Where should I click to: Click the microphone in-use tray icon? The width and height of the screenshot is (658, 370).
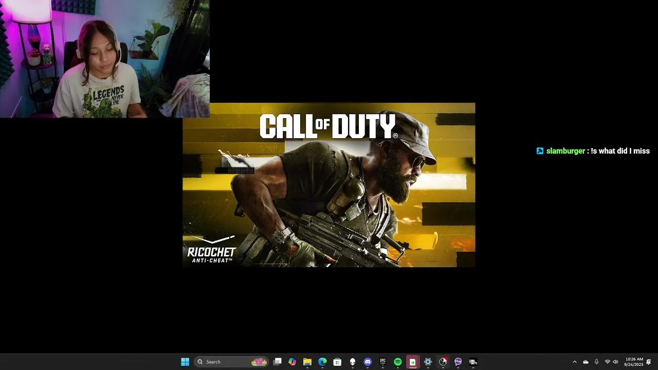tap(596, 362)
